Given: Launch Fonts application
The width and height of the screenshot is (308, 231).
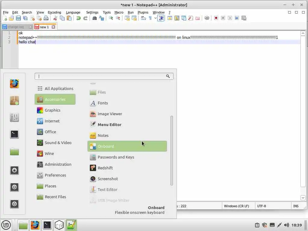Looking at the screenshot, I should coord(127,103).
